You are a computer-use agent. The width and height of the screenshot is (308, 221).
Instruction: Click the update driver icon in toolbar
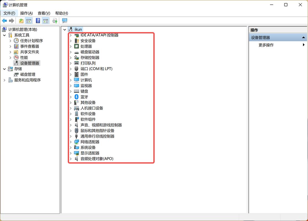[x=55, y=21]
